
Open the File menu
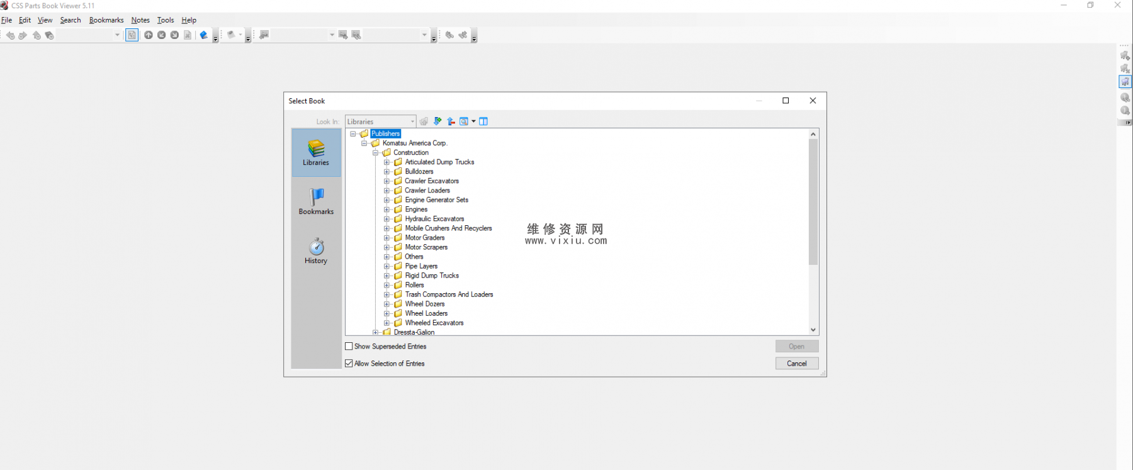click(x=7, y=20)
